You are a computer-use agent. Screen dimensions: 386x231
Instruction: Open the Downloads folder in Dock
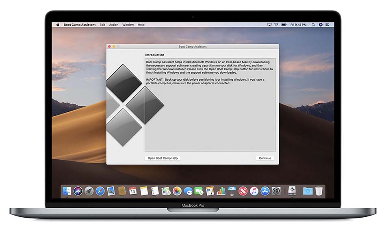308,191
